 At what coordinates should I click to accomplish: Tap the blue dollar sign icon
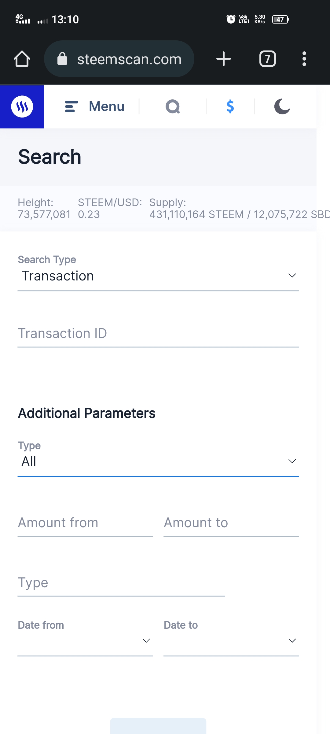point(230,106)
